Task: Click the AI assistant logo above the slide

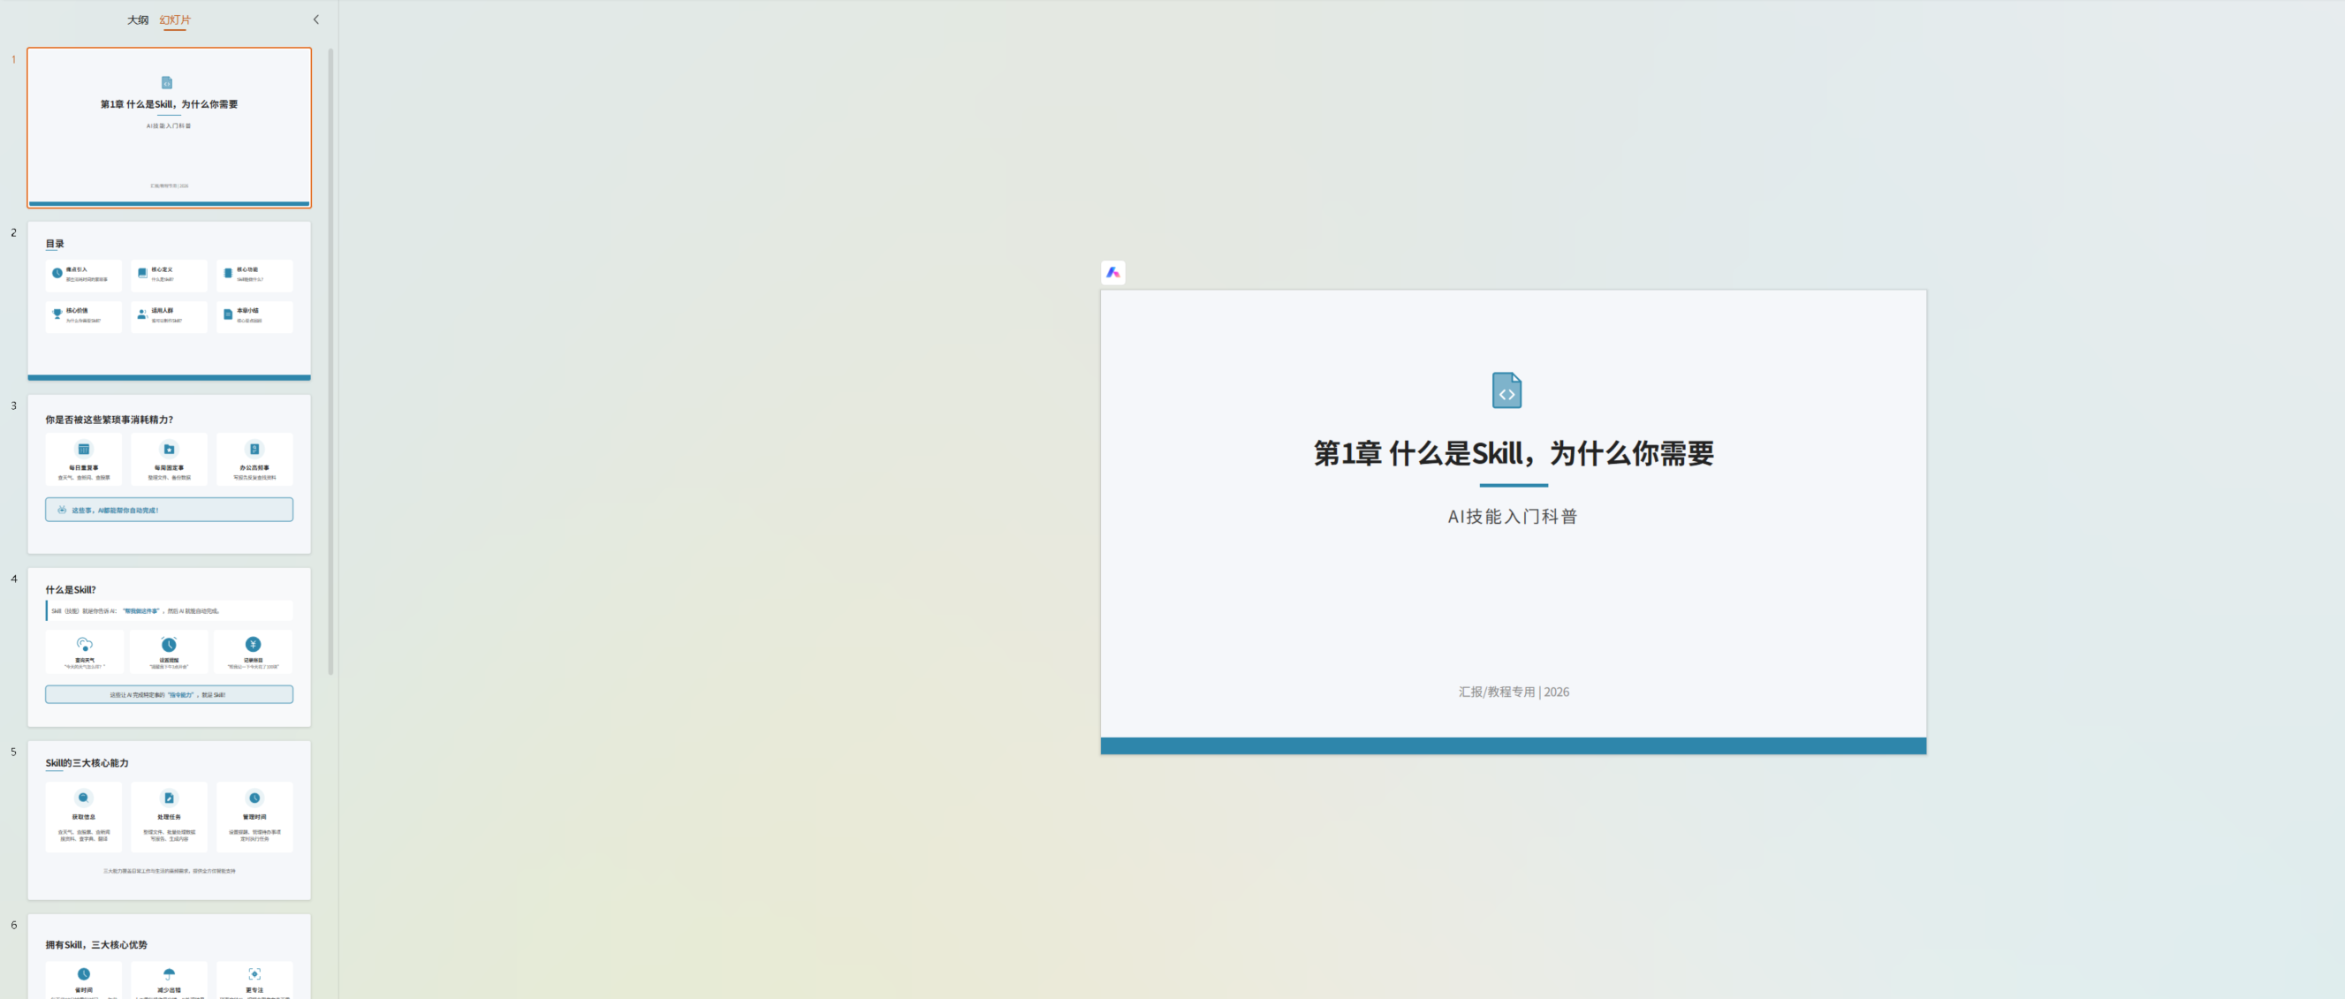Action: [1112, 272]
